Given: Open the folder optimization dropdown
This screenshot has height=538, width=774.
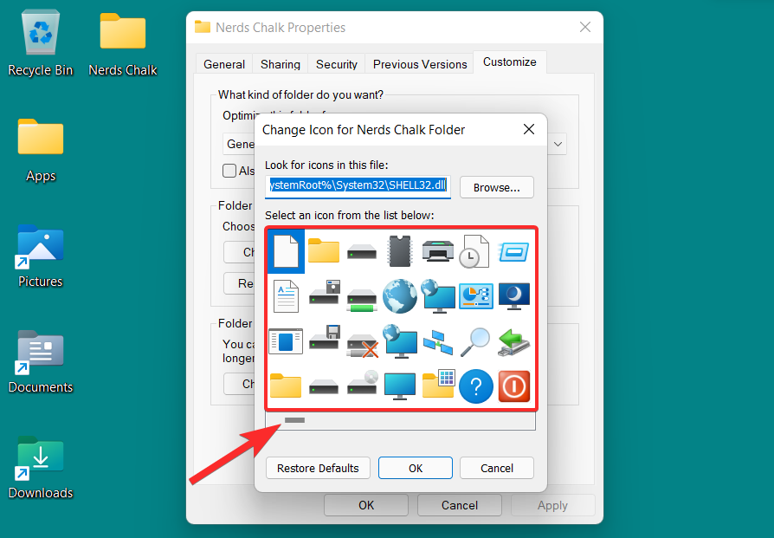Looking at the screenshot, I should coord(557,144).
